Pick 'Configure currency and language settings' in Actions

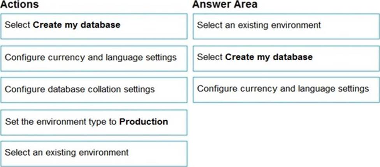click(93, 58)
